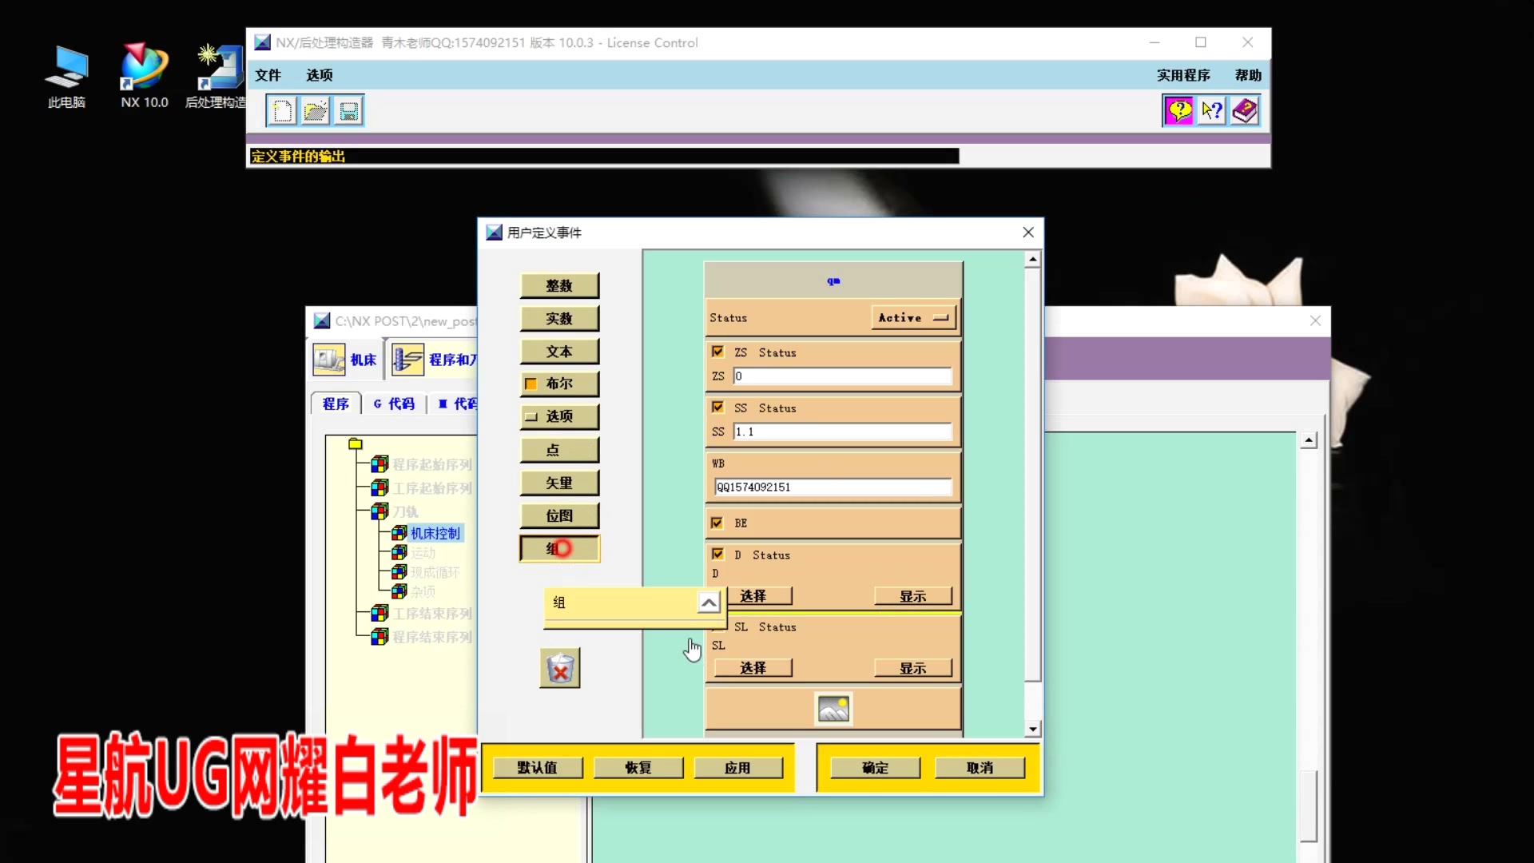Switch to the G 代码 tab
Image resolution: width=1534 pixels, height=863 pixels.
click(x=393, y=404)
